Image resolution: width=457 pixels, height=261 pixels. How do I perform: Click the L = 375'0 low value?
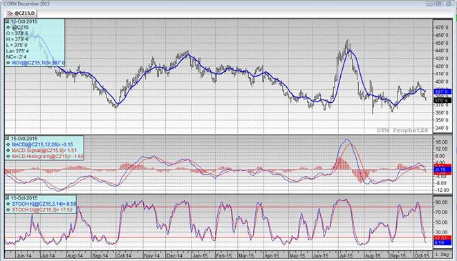17,45
